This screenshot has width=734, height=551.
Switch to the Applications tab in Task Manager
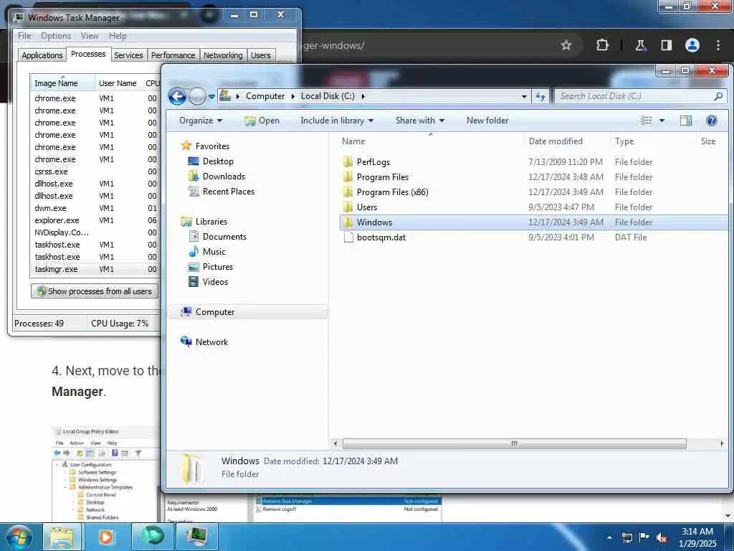point(42,55)
